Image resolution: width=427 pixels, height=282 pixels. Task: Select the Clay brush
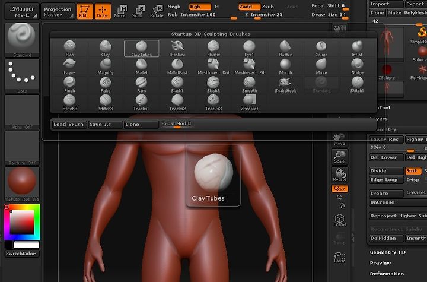(106, 49)
